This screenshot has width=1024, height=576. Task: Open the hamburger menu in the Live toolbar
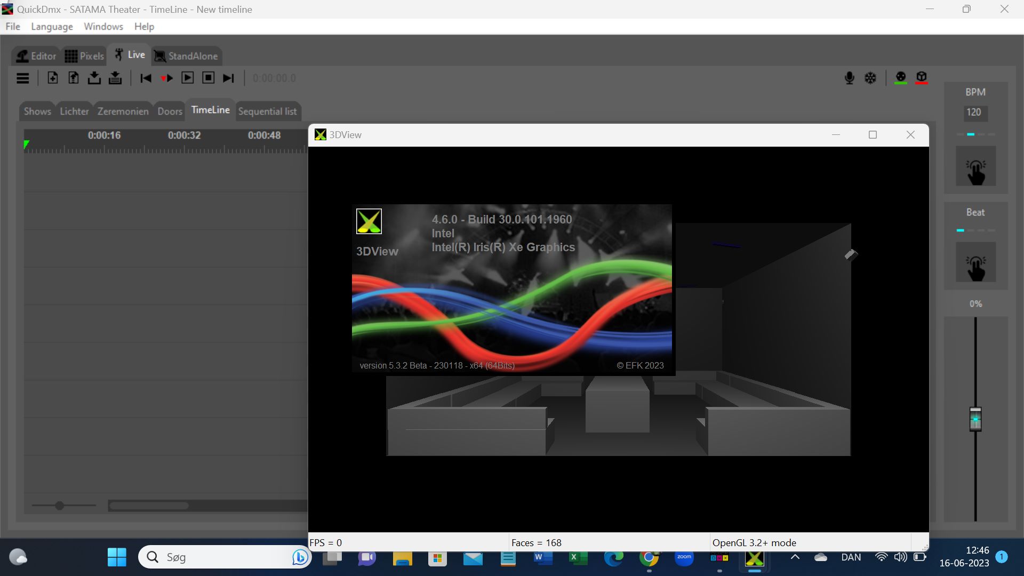coord(22,78)
